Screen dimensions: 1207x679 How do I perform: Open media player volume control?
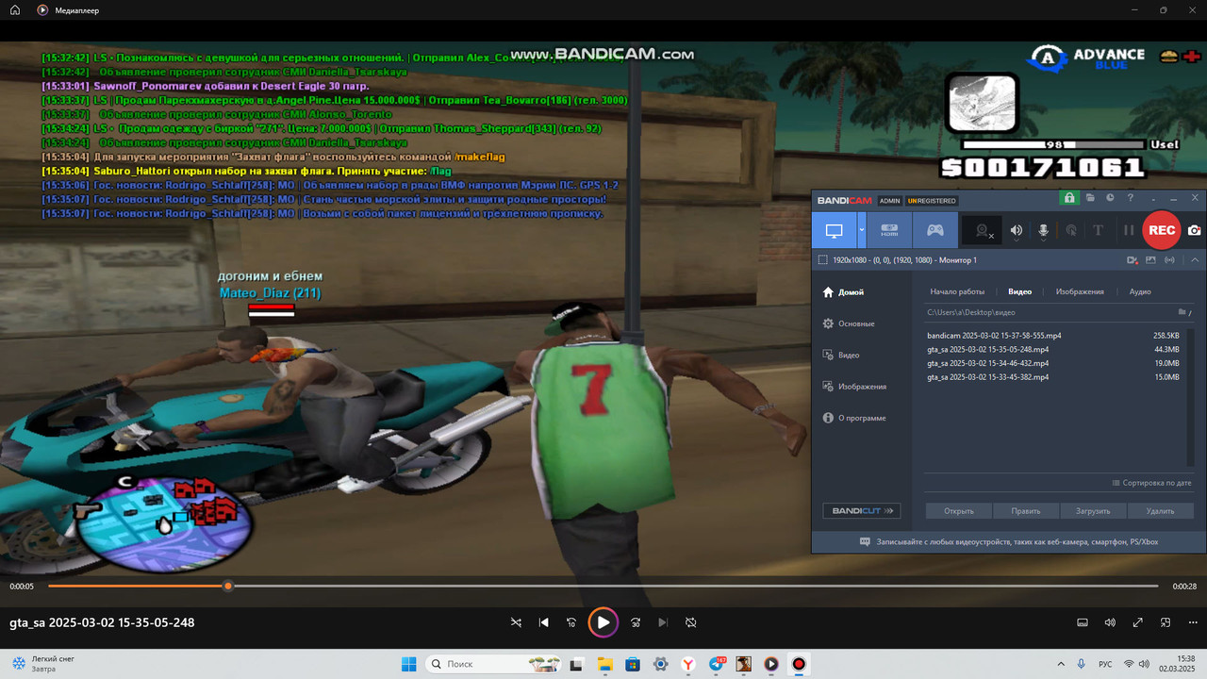click(1110, 622)
